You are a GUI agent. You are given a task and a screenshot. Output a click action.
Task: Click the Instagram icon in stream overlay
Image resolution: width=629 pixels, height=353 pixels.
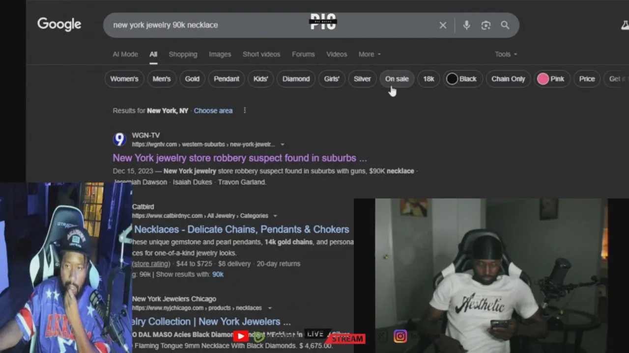pyautogui.click(x=400, y=336)
